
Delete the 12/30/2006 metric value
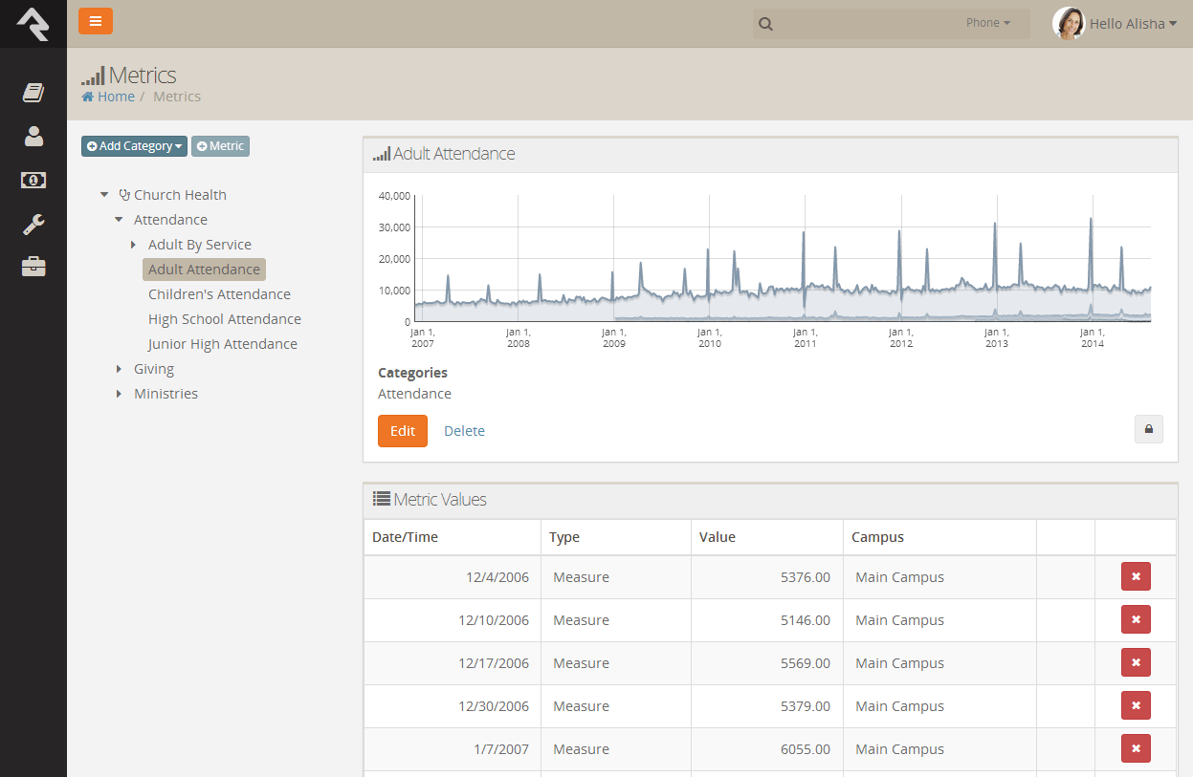pos(1136,706)
